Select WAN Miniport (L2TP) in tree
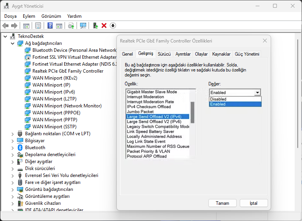Viewport: 302px width, 221px height. coord(54,99)
